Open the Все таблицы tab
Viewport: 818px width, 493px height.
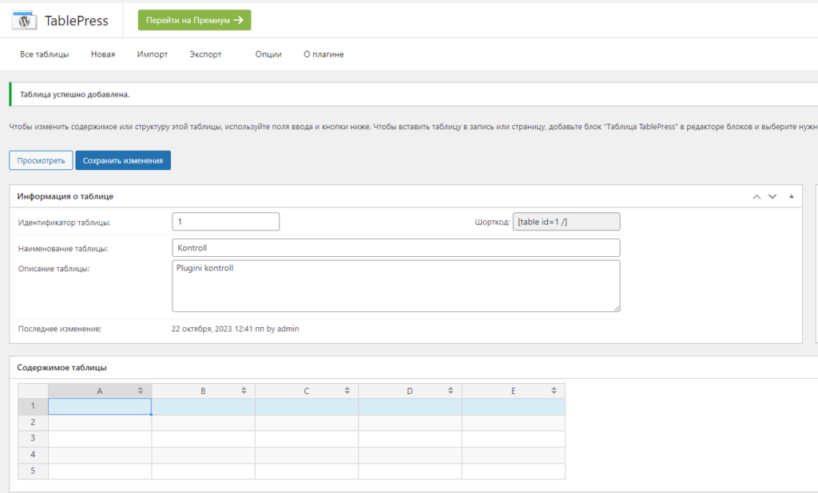pos(45,54)
